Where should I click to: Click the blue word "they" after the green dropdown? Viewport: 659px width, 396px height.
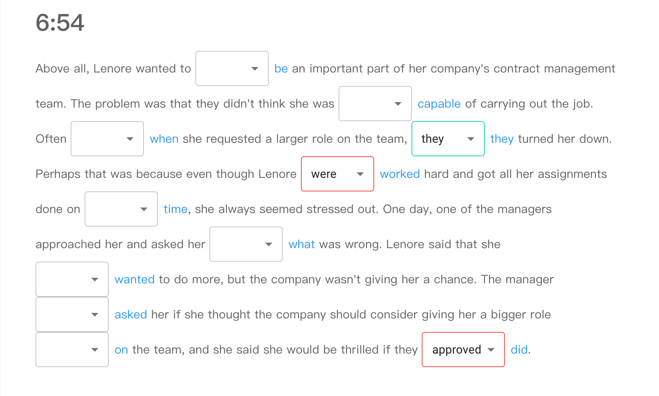click(x=502, y=139)
